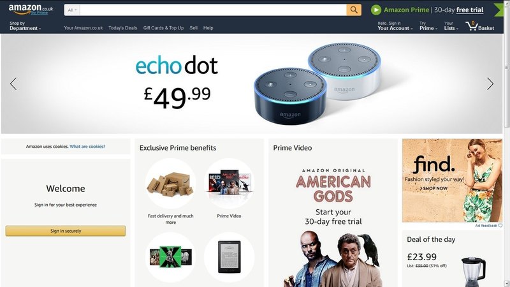The height and width of the screenshot is (287, 510).
Task: Expand the All search category dropdown
Action: (x=72, y=10)
